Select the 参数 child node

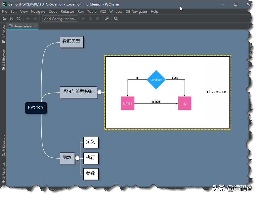(91, 174)
